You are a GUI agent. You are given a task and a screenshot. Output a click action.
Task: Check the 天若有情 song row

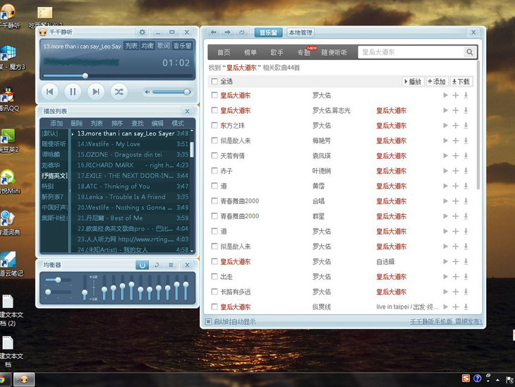click(214, 155)
